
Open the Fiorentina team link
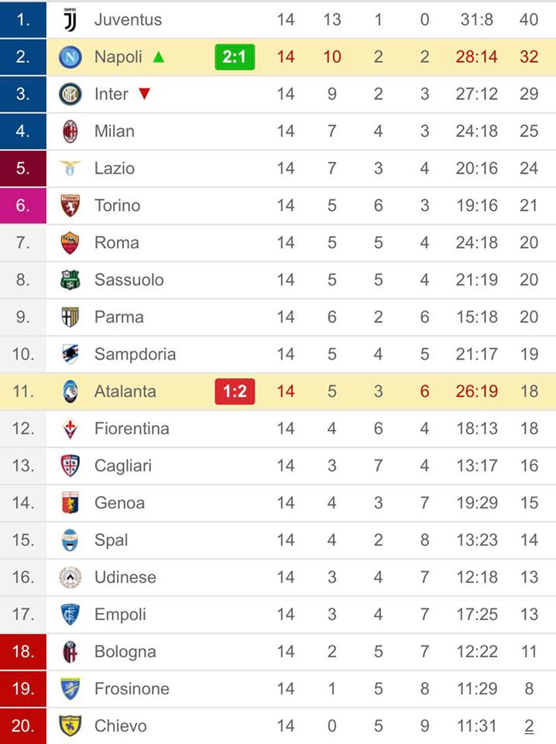click(x=132, y=429)
